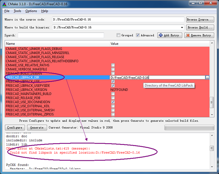
Task: Toggle FREECAD_LIBPACK_USE checkbox
Action: pos(113,82)
